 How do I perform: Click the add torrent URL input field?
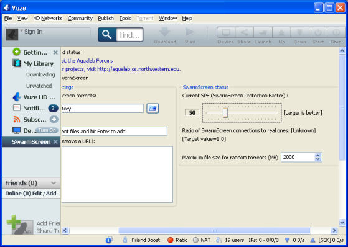(x=114, y=131)
